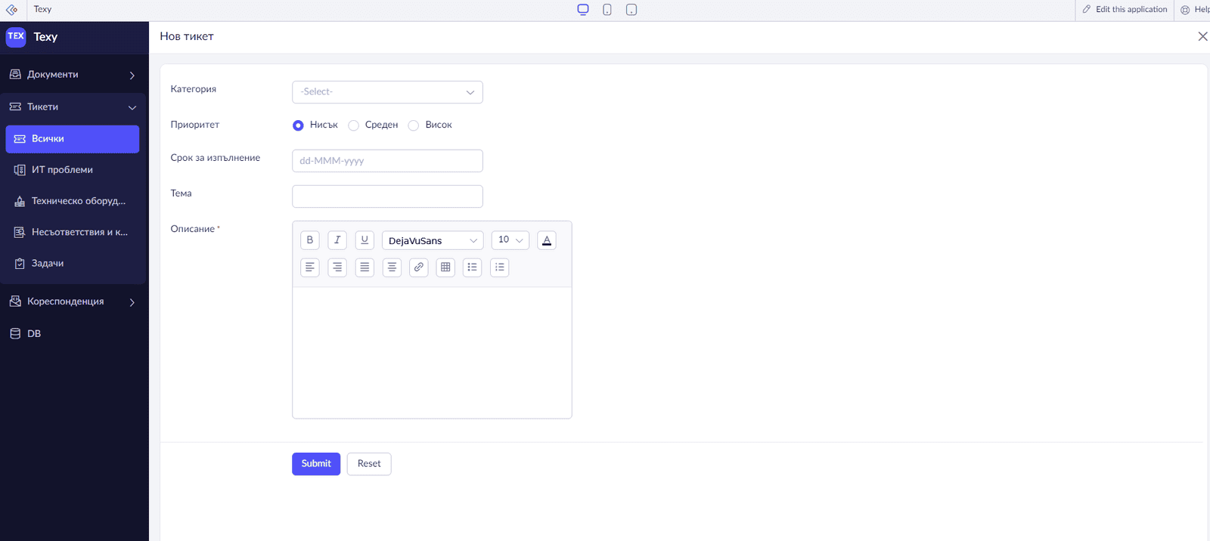Open the font color picker
The height and width of the screenshot is (541, 1210).
point(547,240)
